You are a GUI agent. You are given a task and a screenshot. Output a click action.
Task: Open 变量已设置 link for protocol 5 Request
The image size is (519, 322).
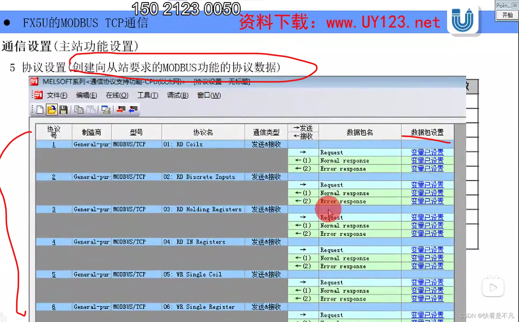click(x=427, y=282)
